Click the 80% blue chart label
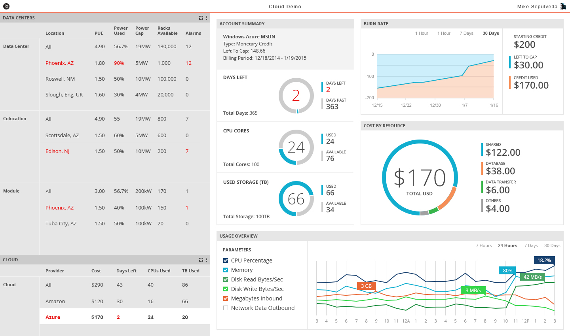This screenshot has width=570, height=336. (x=507, y=271)
